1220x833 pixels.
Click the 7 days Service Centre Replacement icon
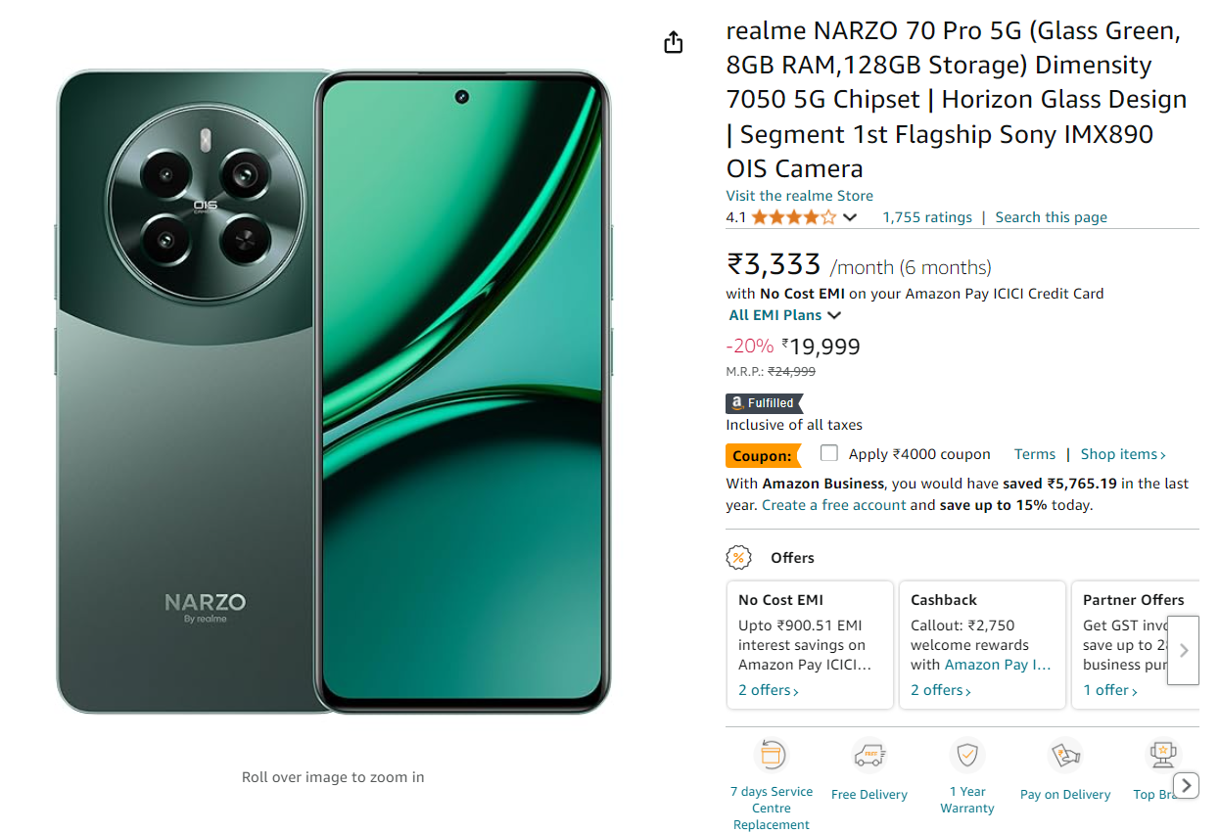(x=772, y=755)
